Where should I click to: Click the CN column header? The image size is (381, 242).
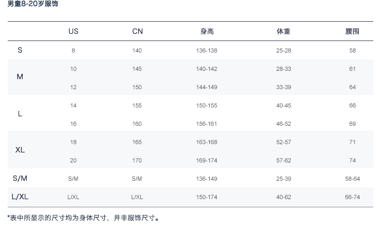coord(137,31)
